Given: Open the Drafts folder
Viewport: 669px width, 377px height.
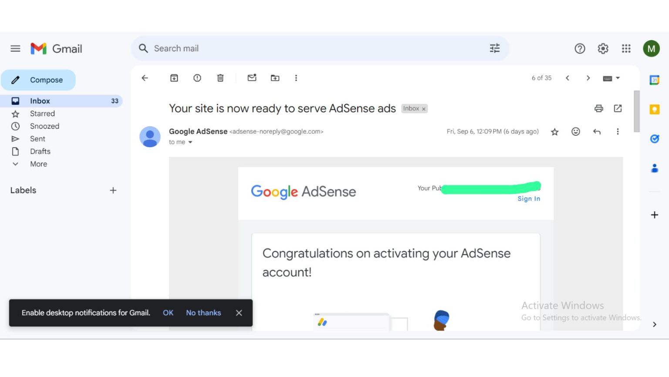Looking at the screenshot, I should [x=40, y=151].
